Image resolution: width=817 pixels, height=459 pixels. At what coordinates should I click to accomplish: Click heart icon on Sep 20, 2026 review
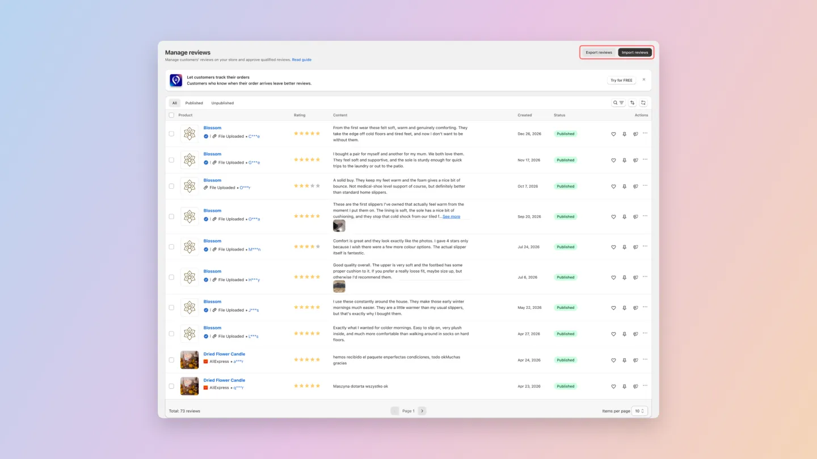click(613, 217)
